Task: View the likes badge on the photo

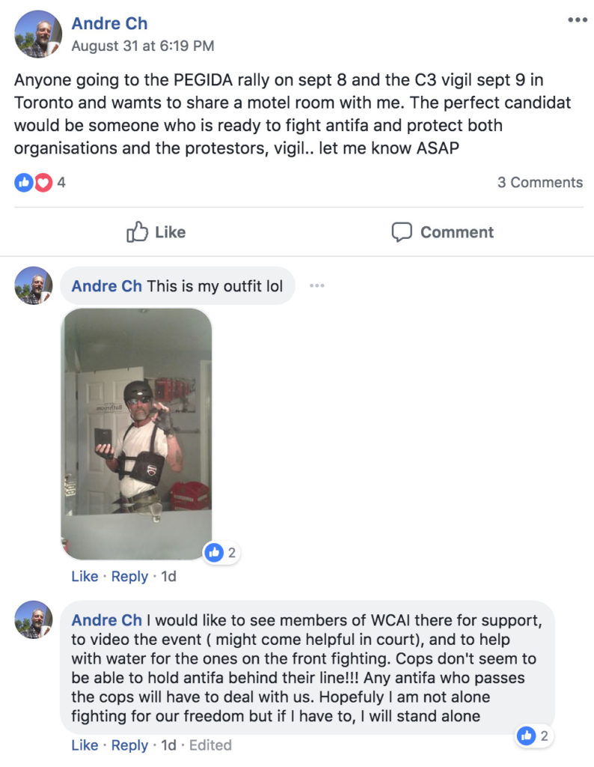Action: [x=221, y=553]
